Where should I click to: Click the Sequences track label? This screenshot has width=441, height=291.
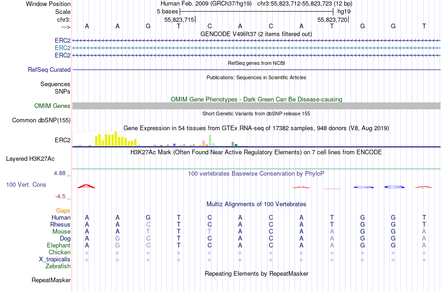[x=55, y=84]
